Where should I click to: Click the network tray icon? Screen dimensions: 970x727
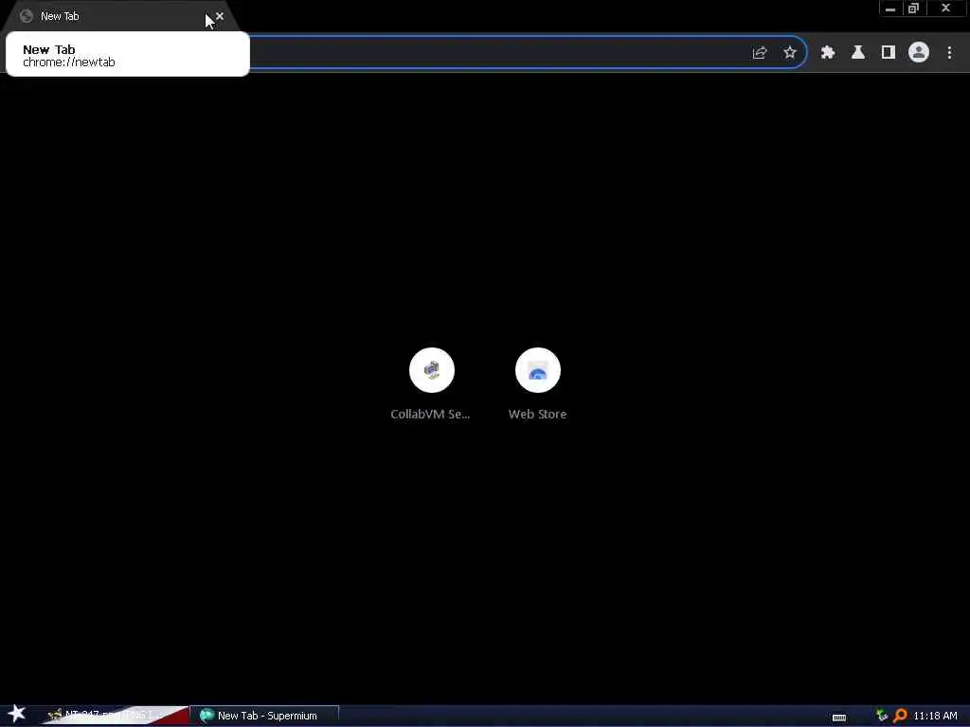click(x=882, y=716)
